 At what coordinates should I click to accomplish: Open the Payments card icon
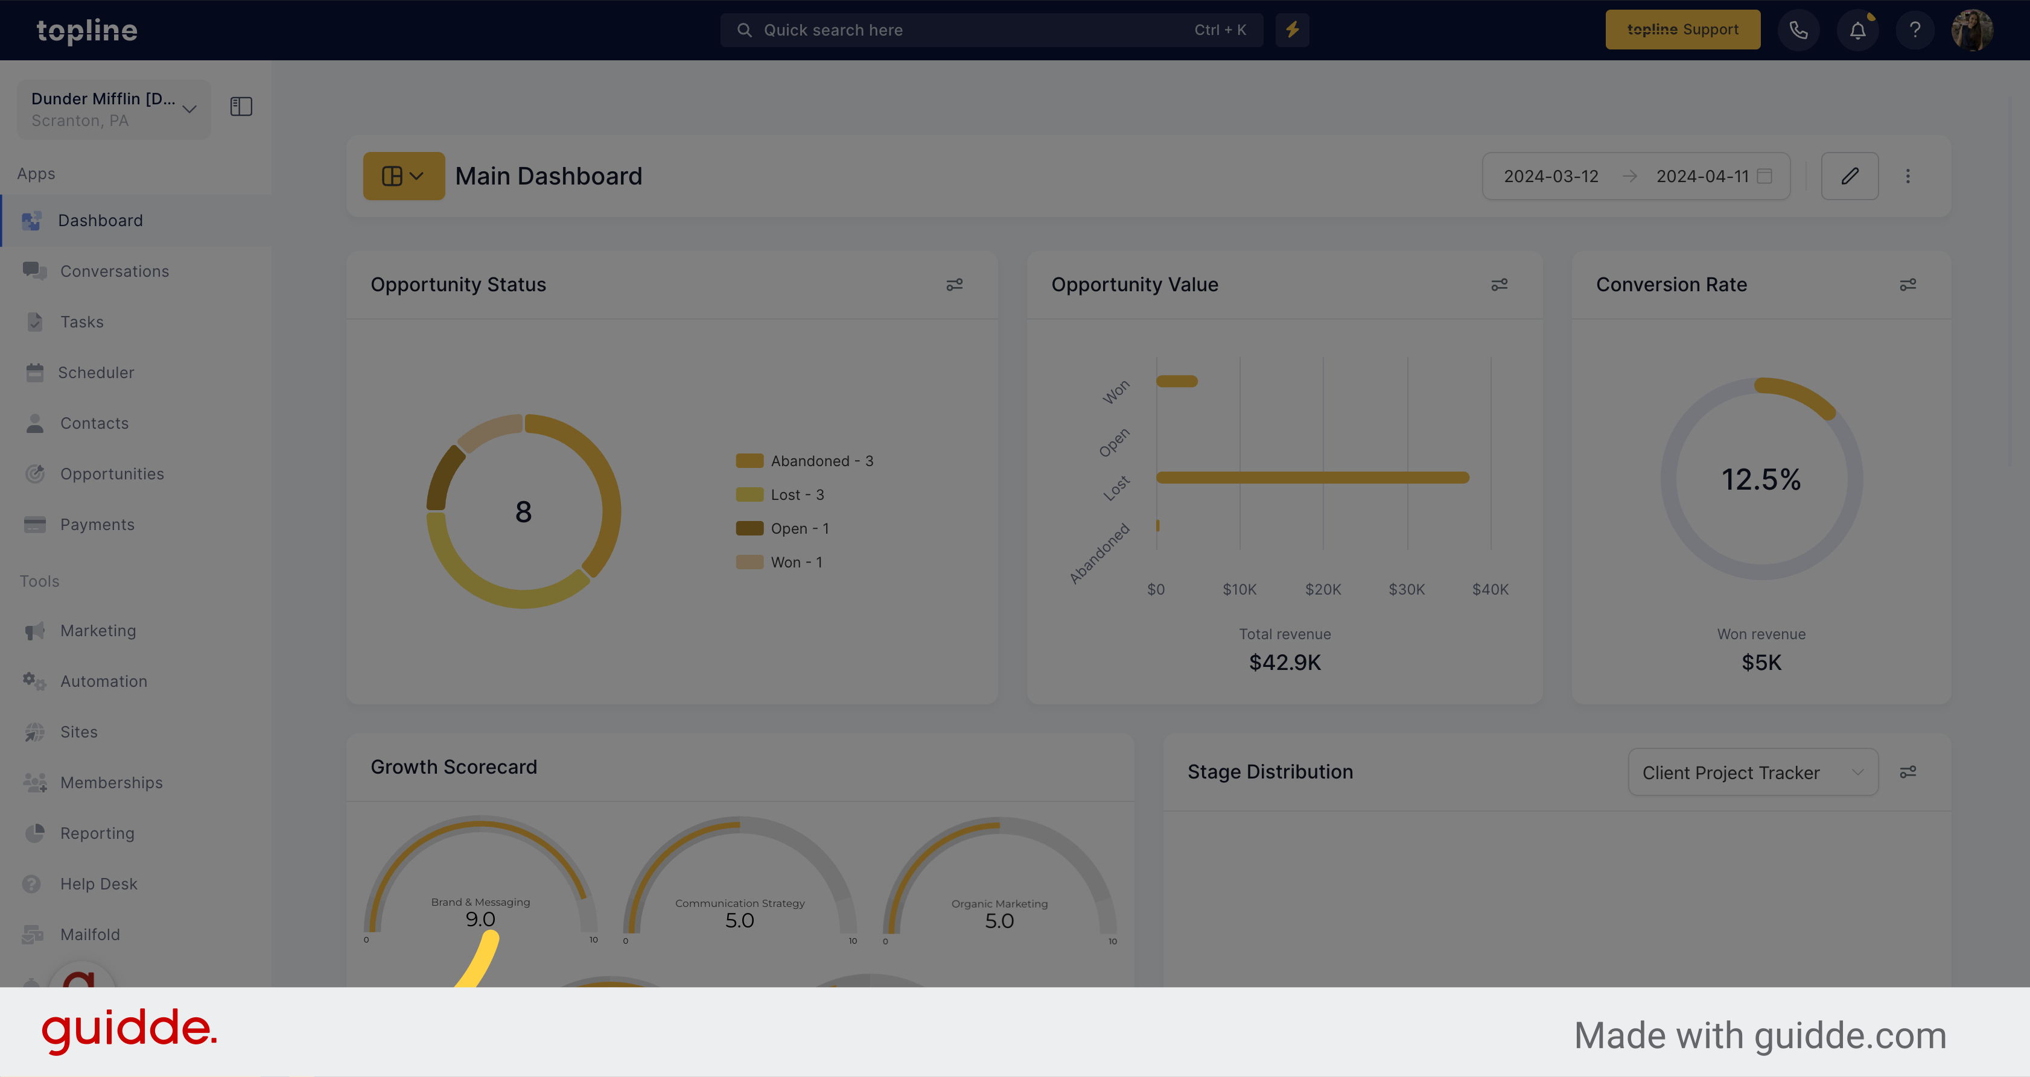34,525
